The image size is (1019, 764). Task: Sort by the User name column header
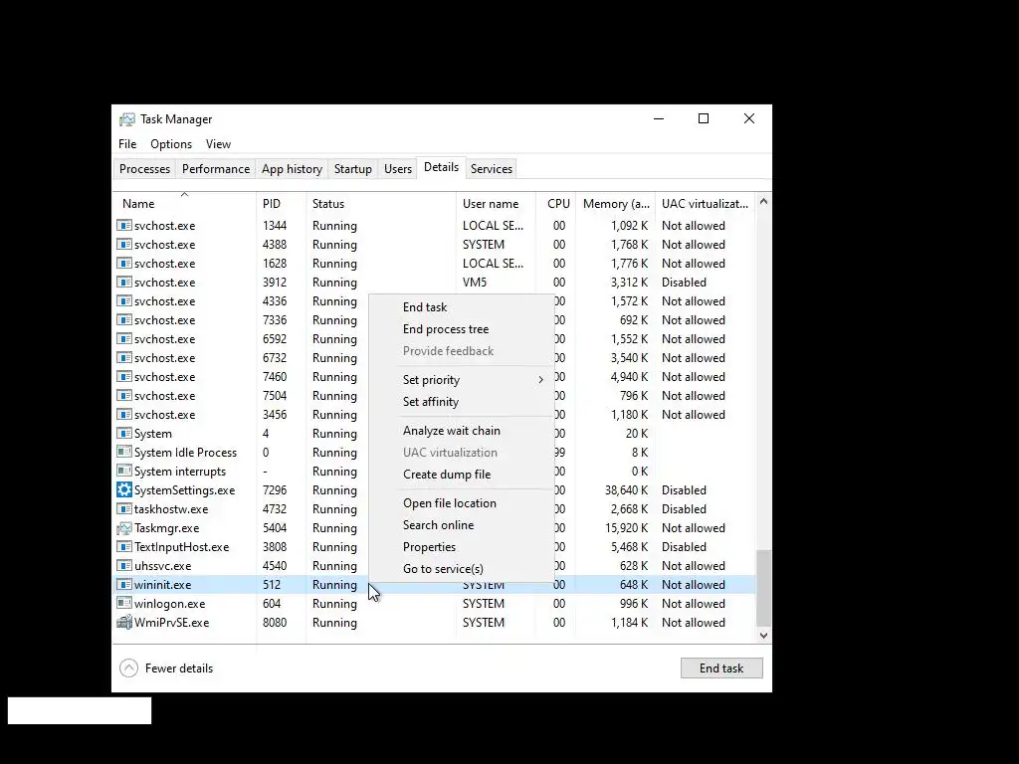pyautogui.click(x=497, y=203)
